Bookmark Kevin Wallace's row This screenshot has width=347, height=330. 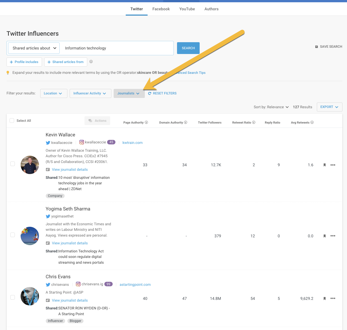(x=324, y=165)
